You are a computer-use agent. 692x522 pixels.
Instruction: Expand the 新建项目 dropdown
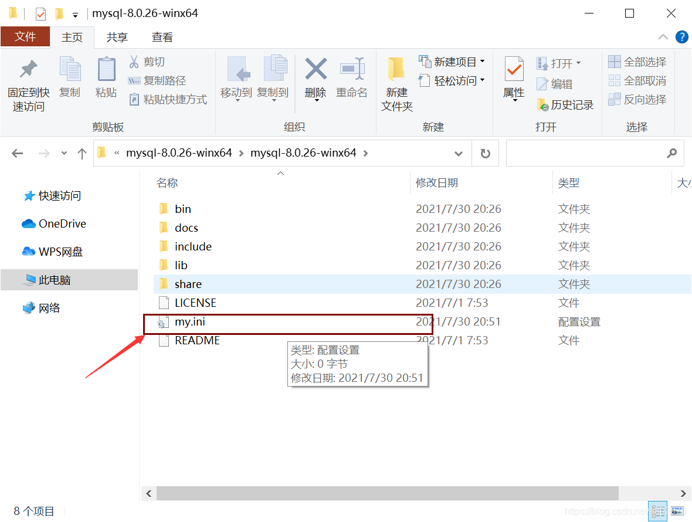[x=481, y=60]
